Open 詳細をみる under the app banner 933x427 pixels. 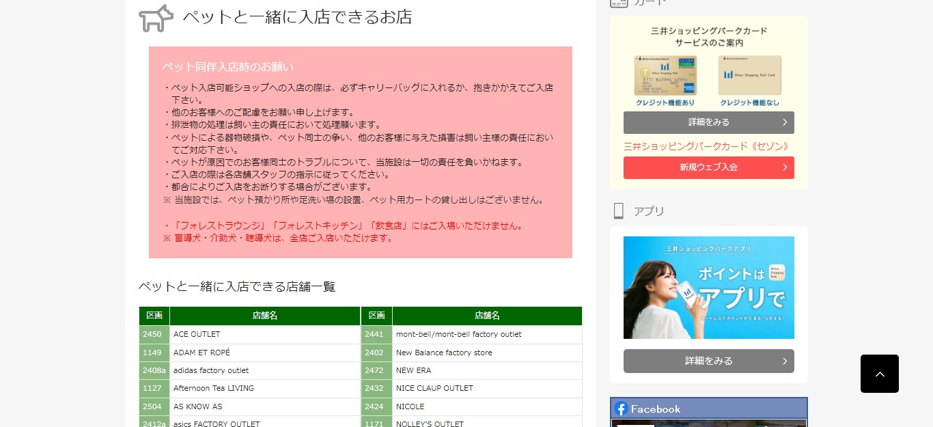[x=709, y=361]
